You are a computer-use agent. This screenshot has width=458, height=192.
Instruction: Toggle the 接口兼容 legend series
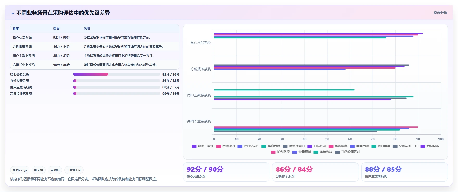381,146
